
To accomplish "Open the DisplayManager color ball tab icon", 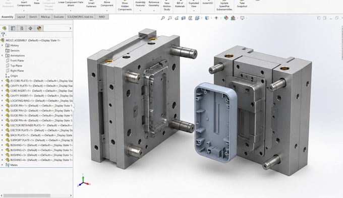I will (39, 28).
